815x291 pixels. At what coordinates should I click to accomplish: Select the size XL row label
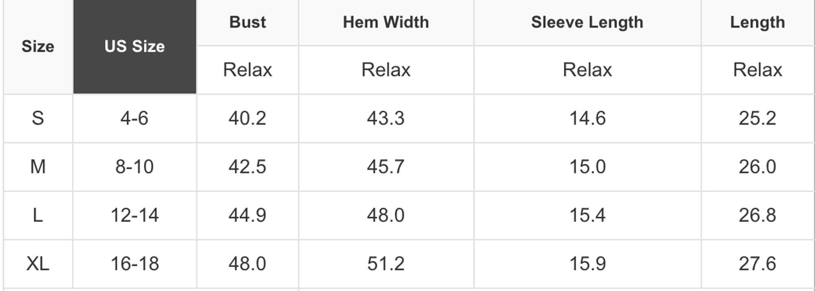(x=38, y=264)
